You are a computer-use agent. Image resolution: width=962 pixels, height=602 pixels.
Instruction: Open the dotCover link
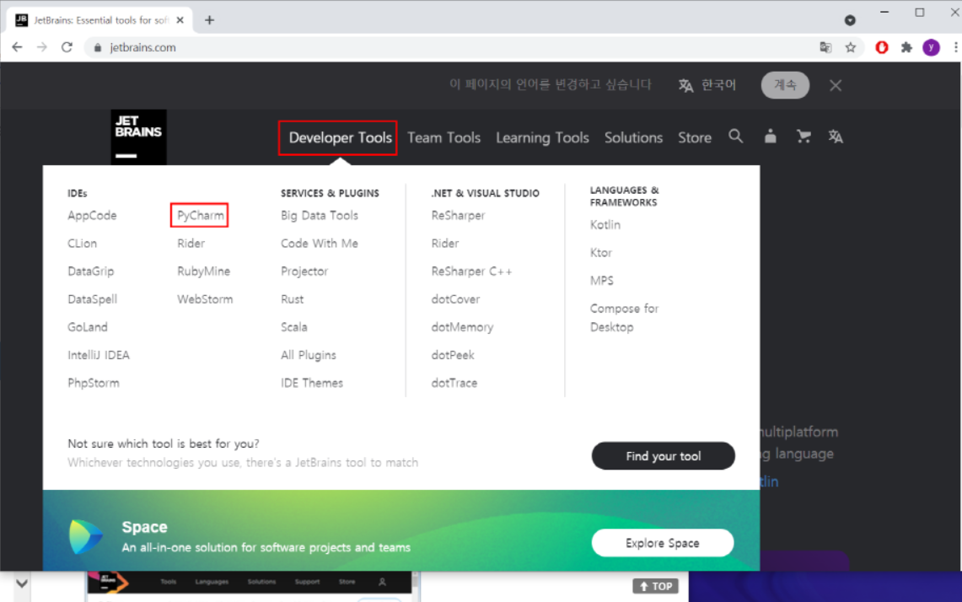tap(455, 299)
